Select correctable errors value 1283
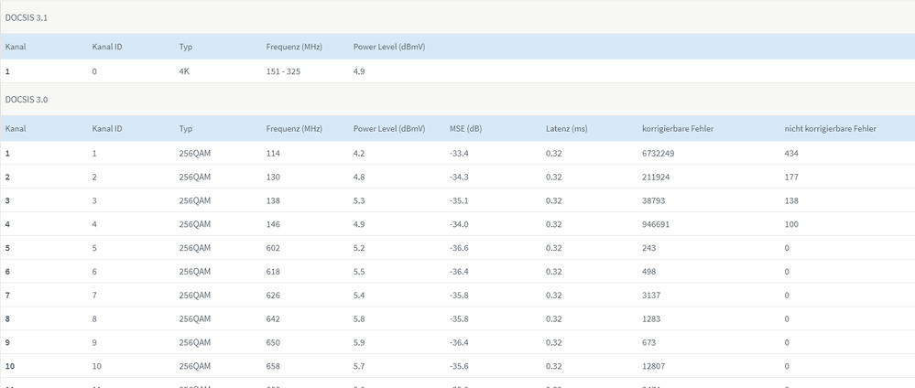 (x=651, y=318)
